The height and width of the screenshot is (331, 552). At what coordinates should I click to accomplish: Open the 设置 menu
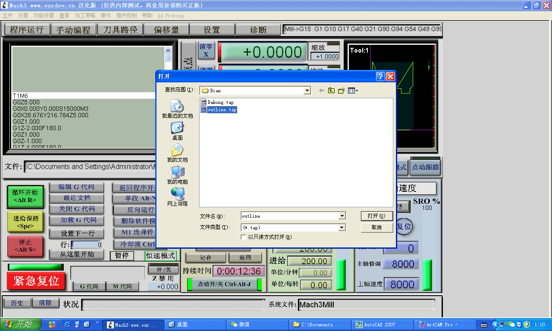point(23,15)
